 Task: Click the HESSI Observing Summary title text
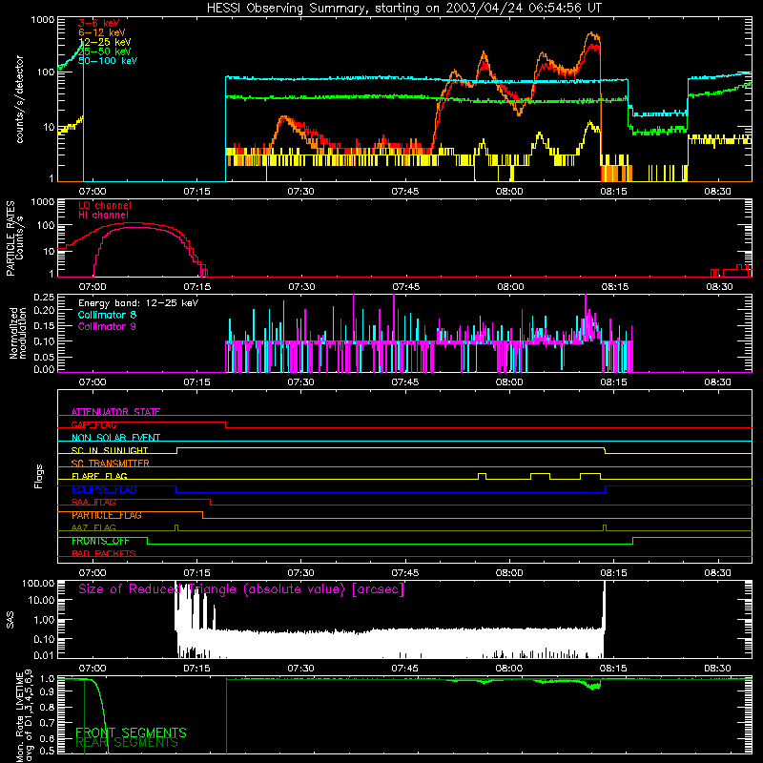(403, 9)
